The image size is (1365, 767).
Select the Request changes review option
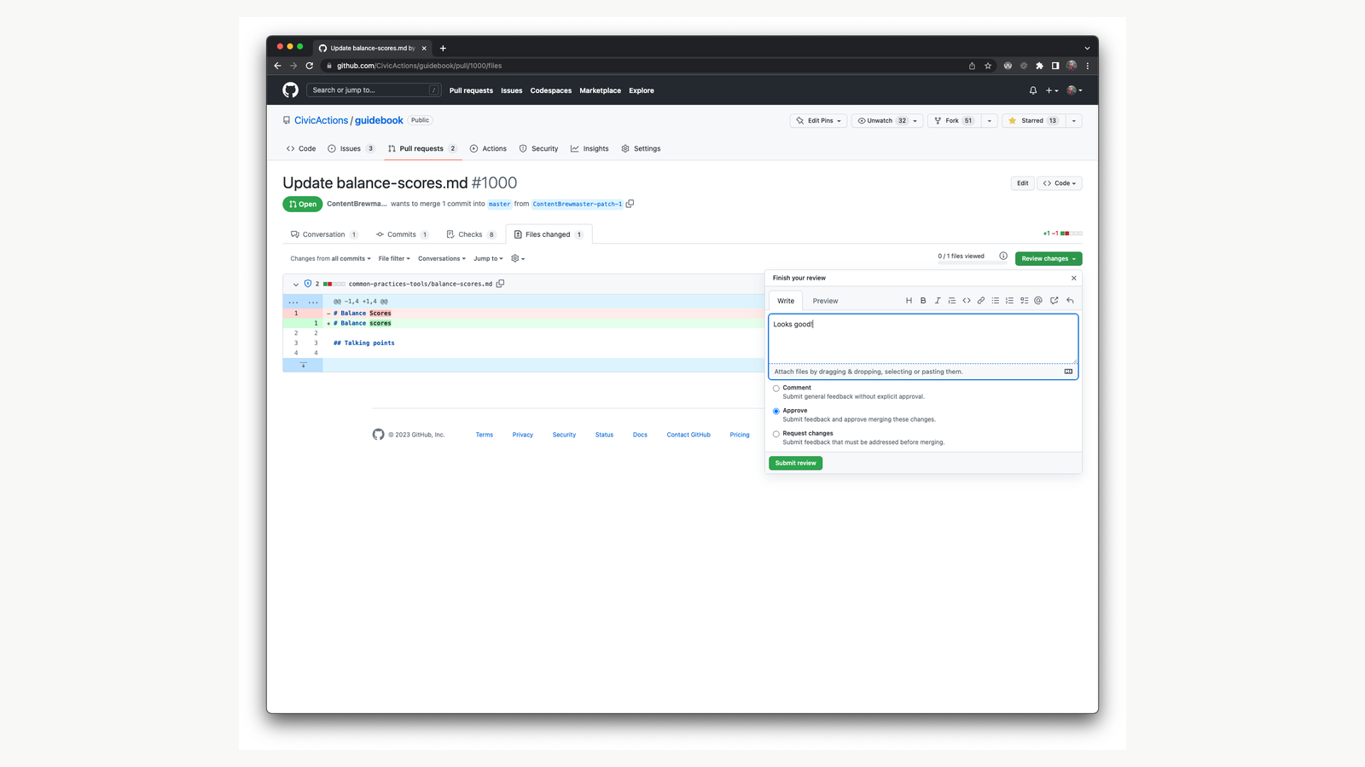(x=776, y=435)
